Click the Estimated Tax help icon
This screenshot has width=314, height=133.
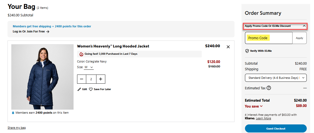coord(269,88)
